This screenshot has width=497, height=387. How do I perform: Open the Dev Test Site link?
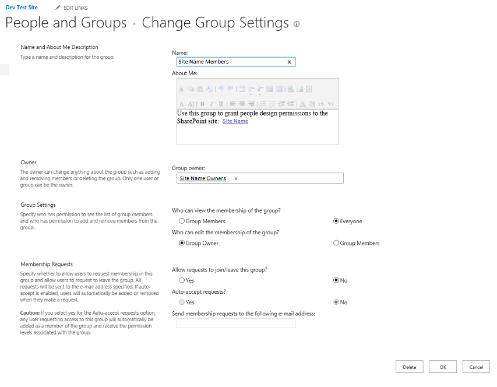pyautogui.click(x=22, y=8)
